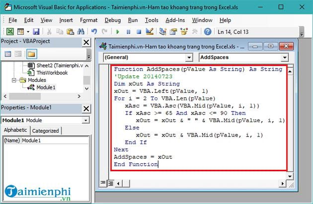Click the Paste clipboard icon
Screen dimensions: 313x204
[70, 31]
